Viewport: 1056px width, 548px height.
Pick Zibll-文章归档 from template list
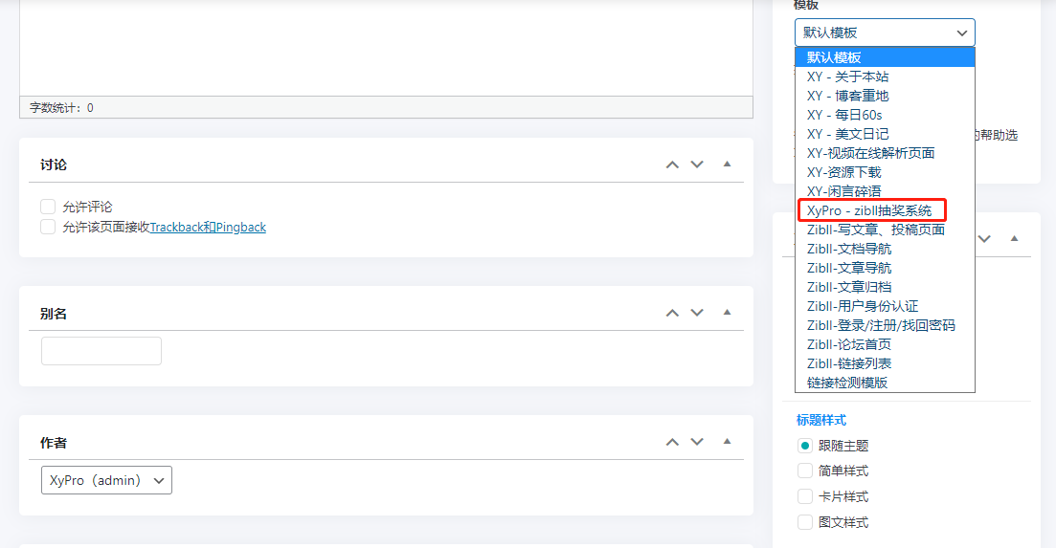(x=850, y=287)
